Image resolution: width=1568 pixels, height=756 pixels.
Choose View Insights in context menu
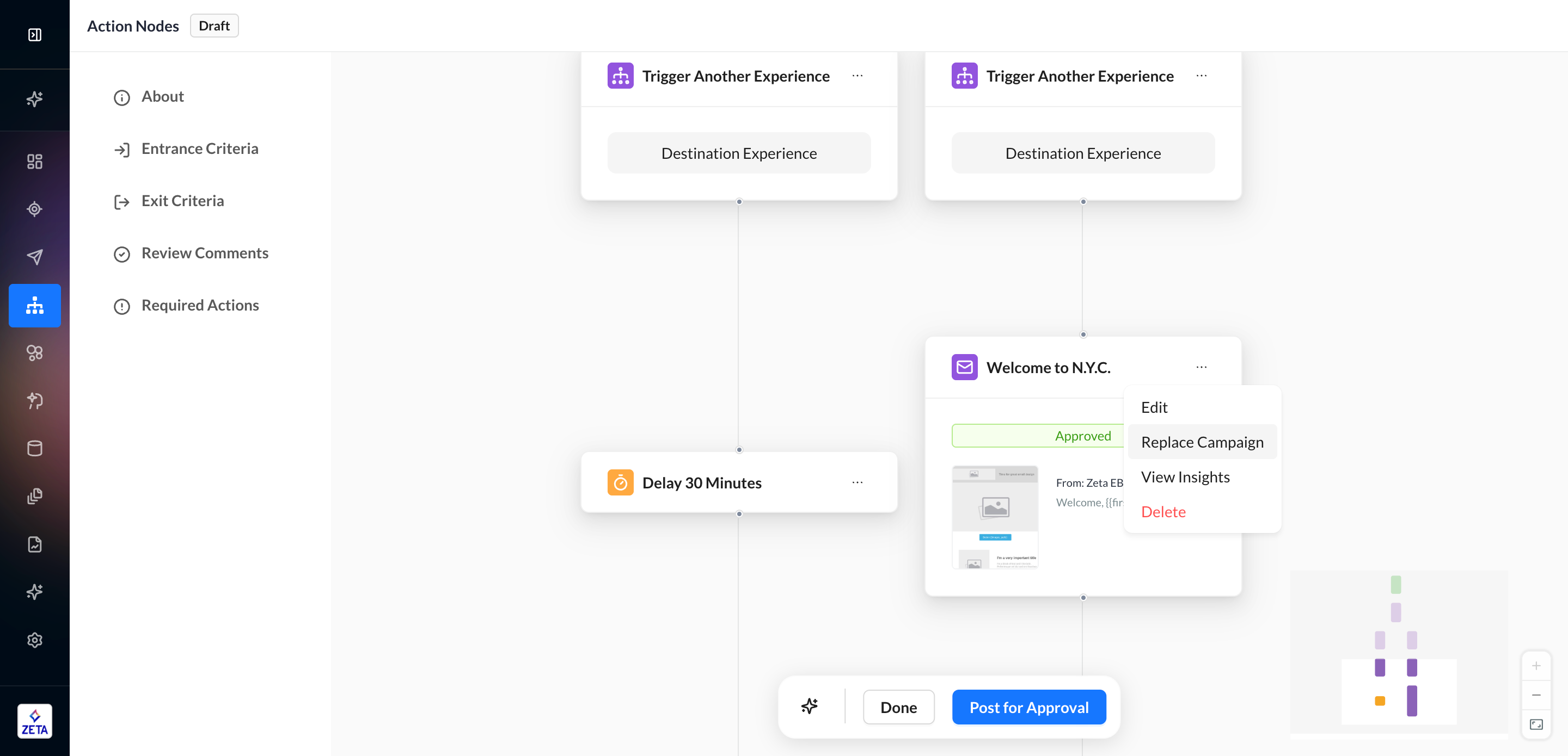pyautogui.click(x=1185, y=477)
